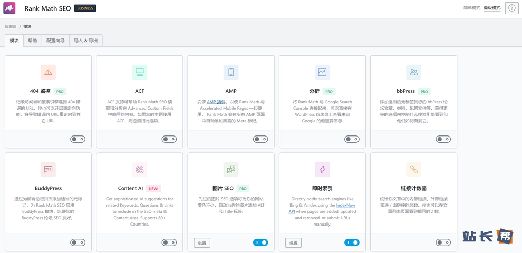Click the AMP mobile phone icon

point(231,72)
